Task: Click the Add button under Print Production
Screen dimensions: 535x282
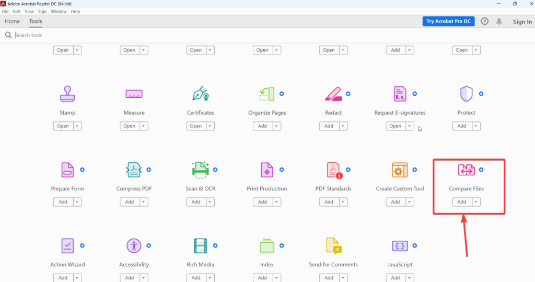Action: tap(263, 201)
